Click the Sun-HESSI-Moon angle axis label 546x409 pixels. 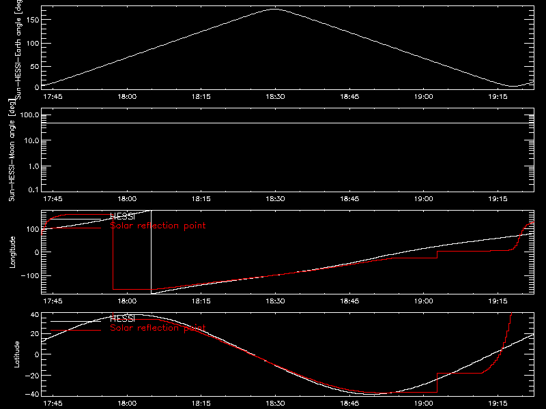(12, 150)
